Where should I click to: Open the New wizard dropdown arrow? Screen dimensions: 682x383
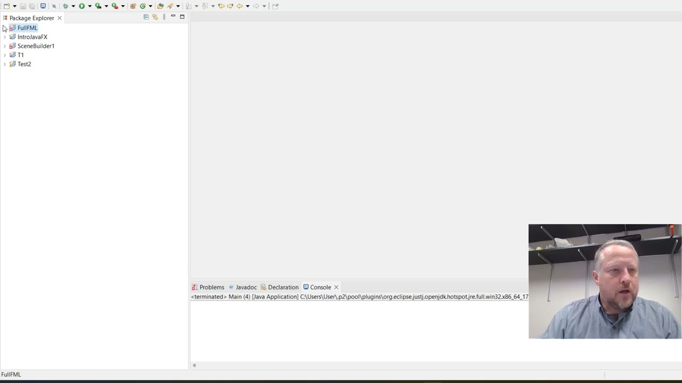pos(14,6)
